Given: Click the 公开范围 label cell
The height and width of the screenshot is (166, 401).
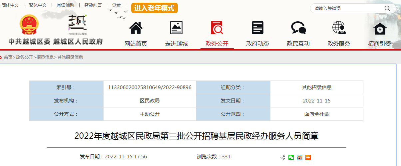Looking at the screenshot, I should pyautogui.click(x=233, y=114).
